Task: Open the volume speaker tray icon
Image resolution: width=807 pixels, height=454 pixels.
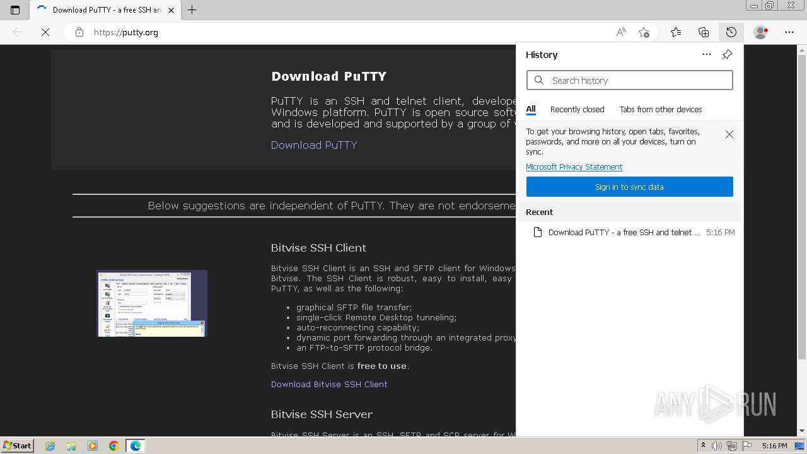Action: (717, 446)
